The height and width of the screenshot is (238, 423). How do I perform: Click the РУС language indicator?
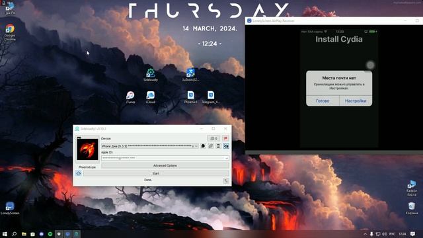point(392,234)
